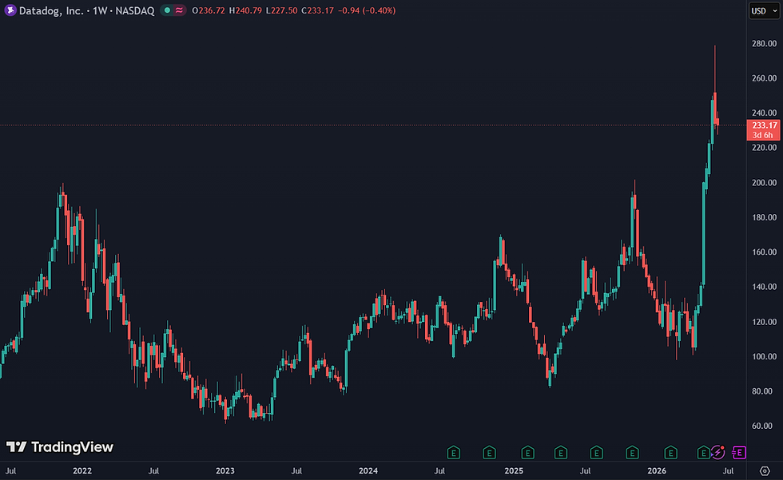783x480 pixels.
Task: Click the 60.00 price scale label
Action: (x=764, y=426)
